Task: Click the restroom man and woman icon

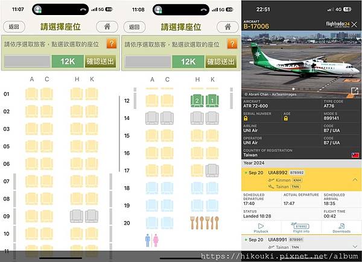Action: [x=152, y=240]
